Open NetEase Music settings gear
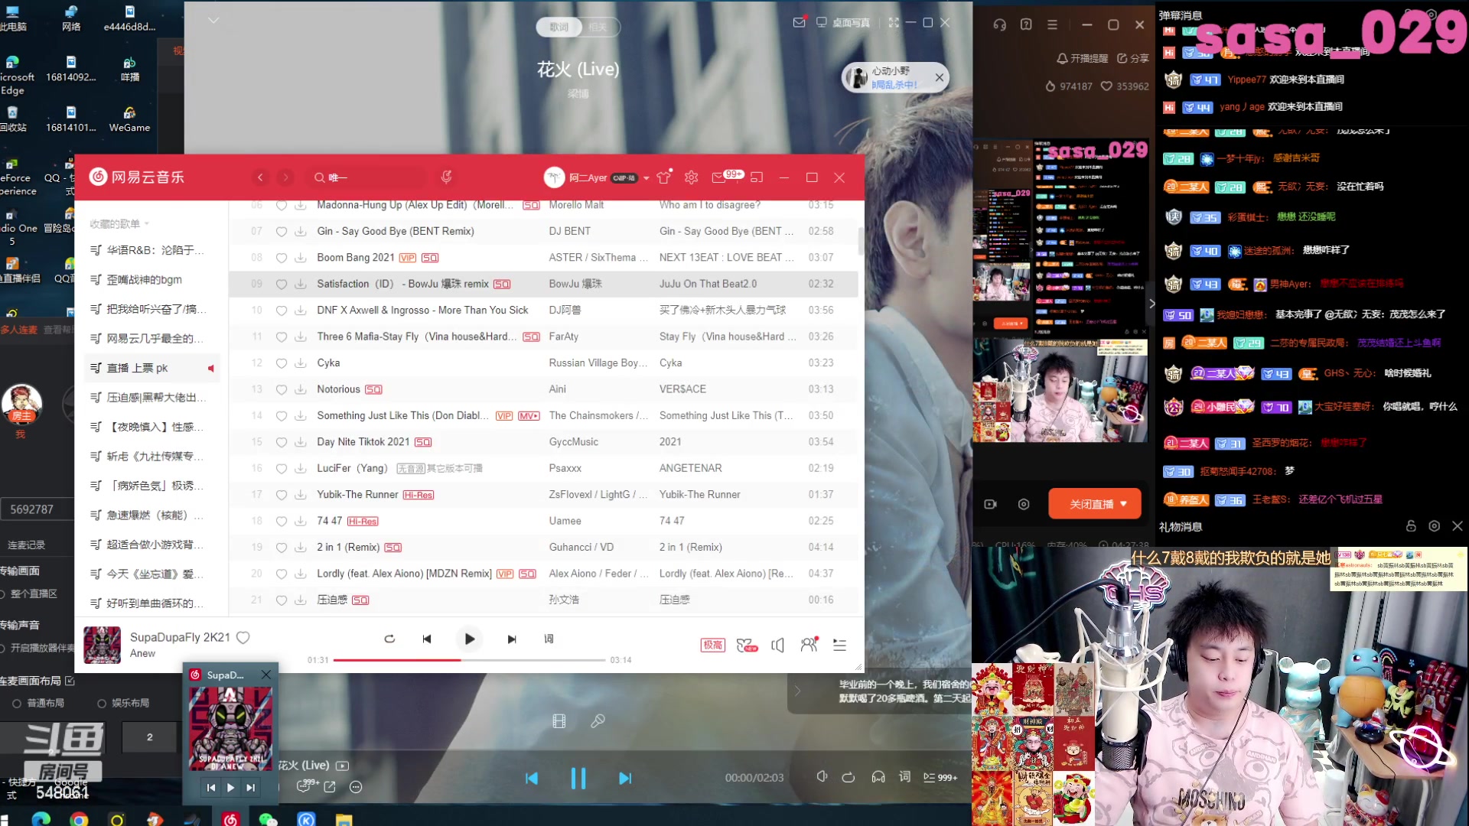 coord(692,177)
